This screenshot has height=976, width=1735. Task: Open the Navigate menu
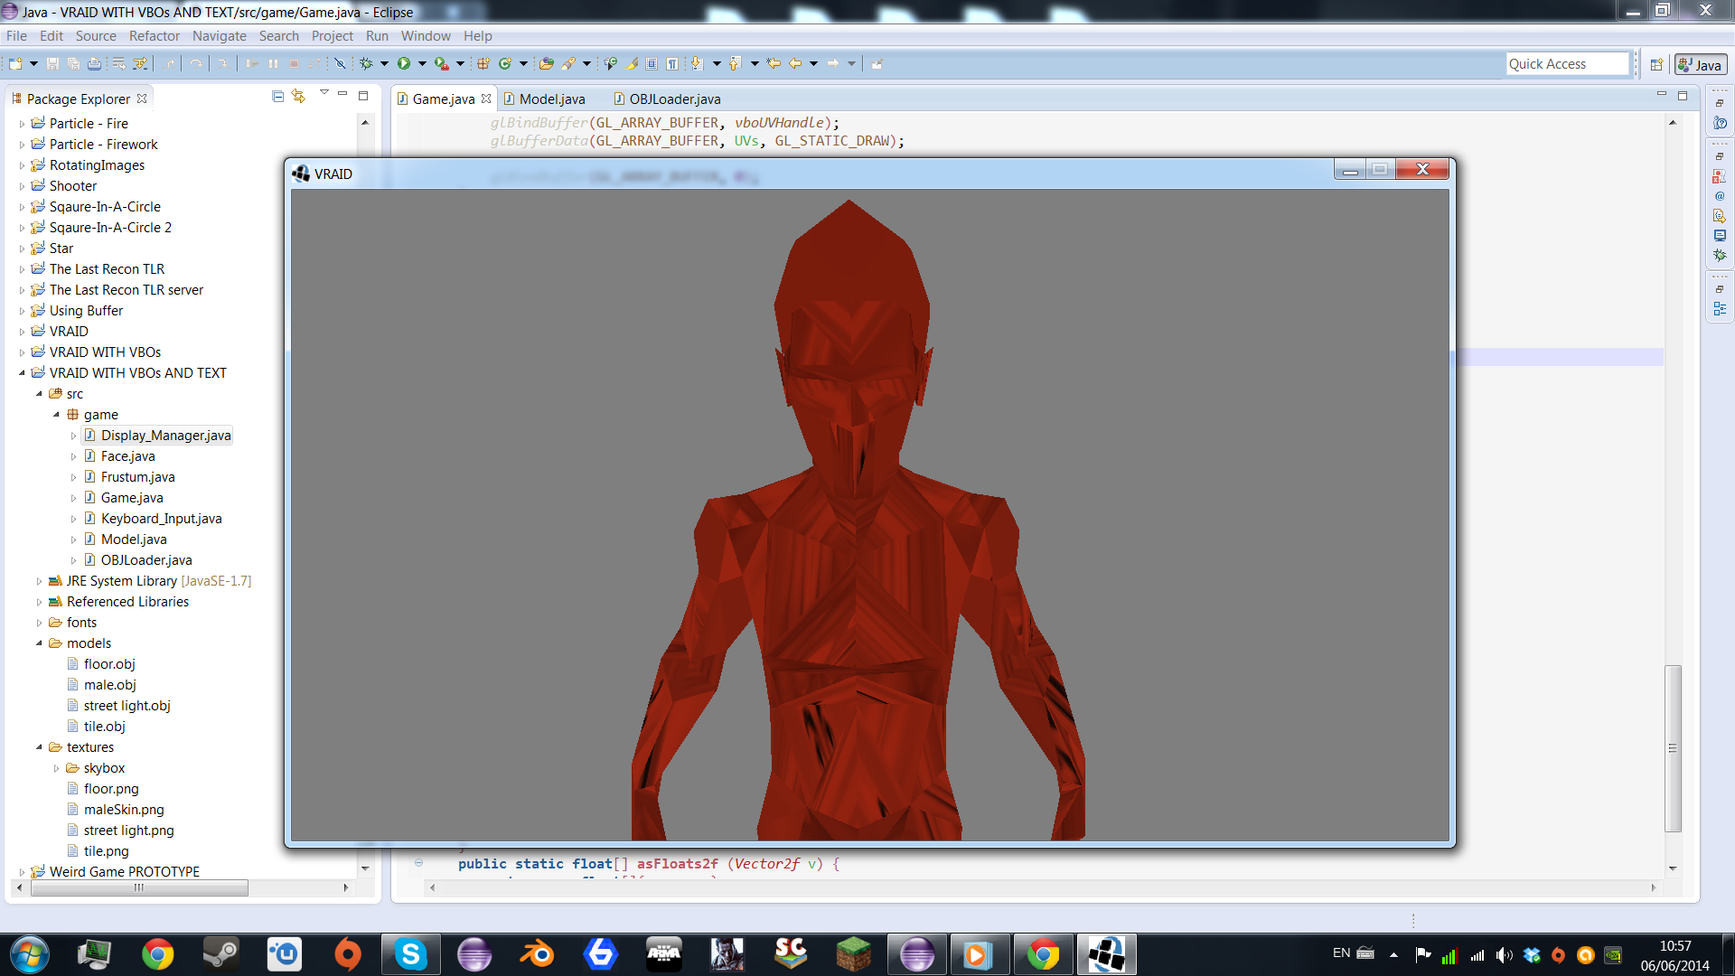220,36
